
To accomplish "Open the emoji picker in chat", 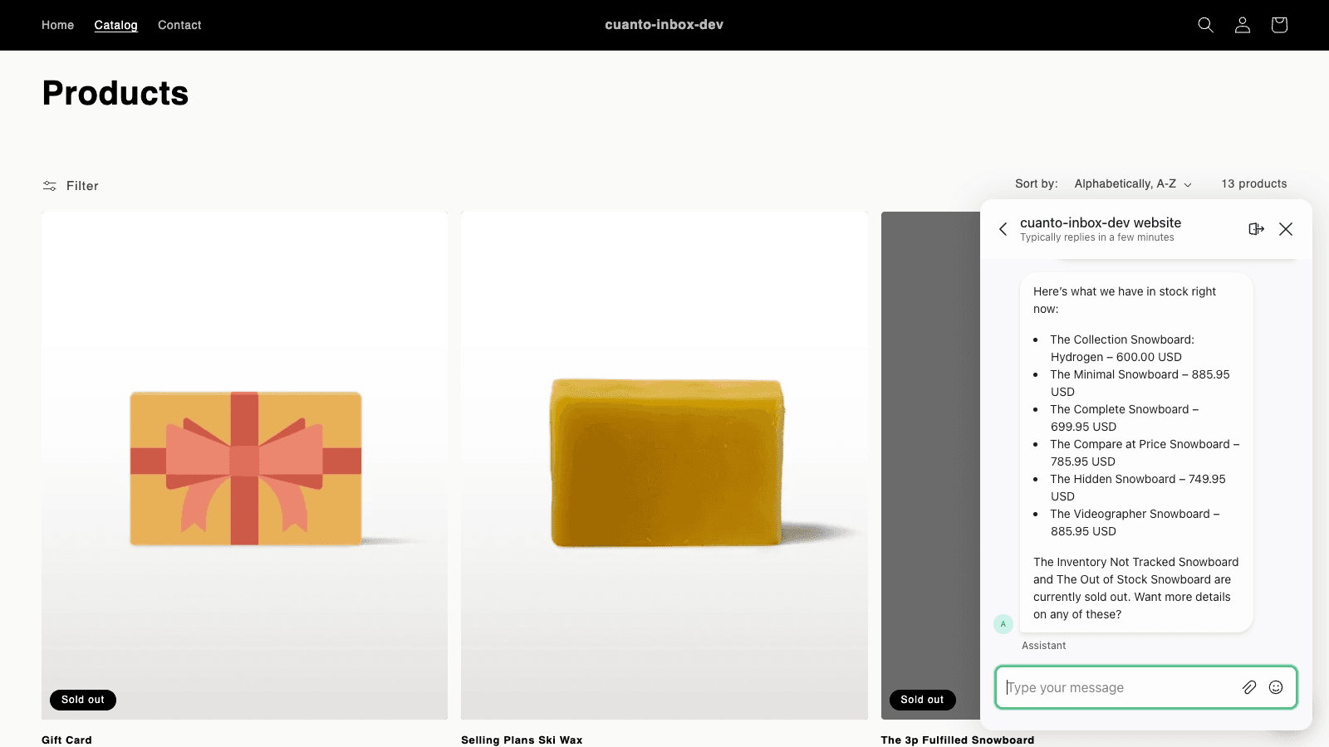I will (x=1276, y=687).
